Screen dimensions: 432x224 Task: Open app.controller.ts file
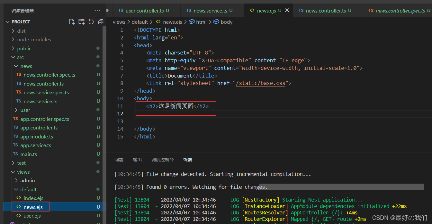click(39, 128)
